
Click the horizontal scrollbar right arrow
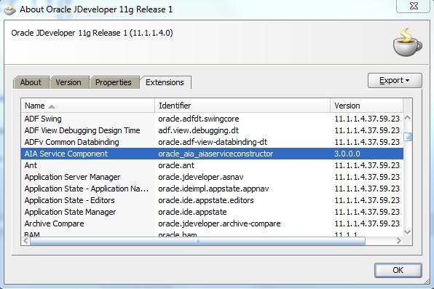coord(399,241)
